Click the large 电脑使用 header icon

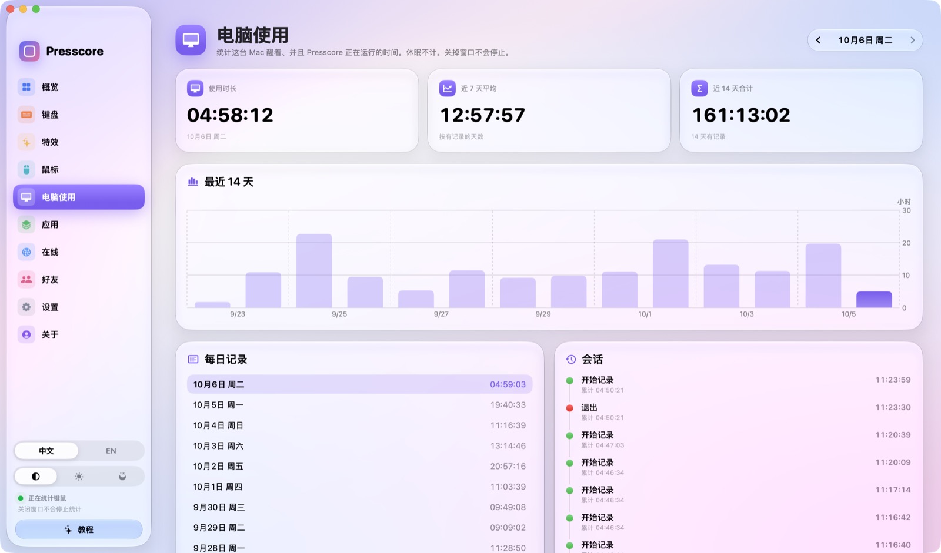191,40
